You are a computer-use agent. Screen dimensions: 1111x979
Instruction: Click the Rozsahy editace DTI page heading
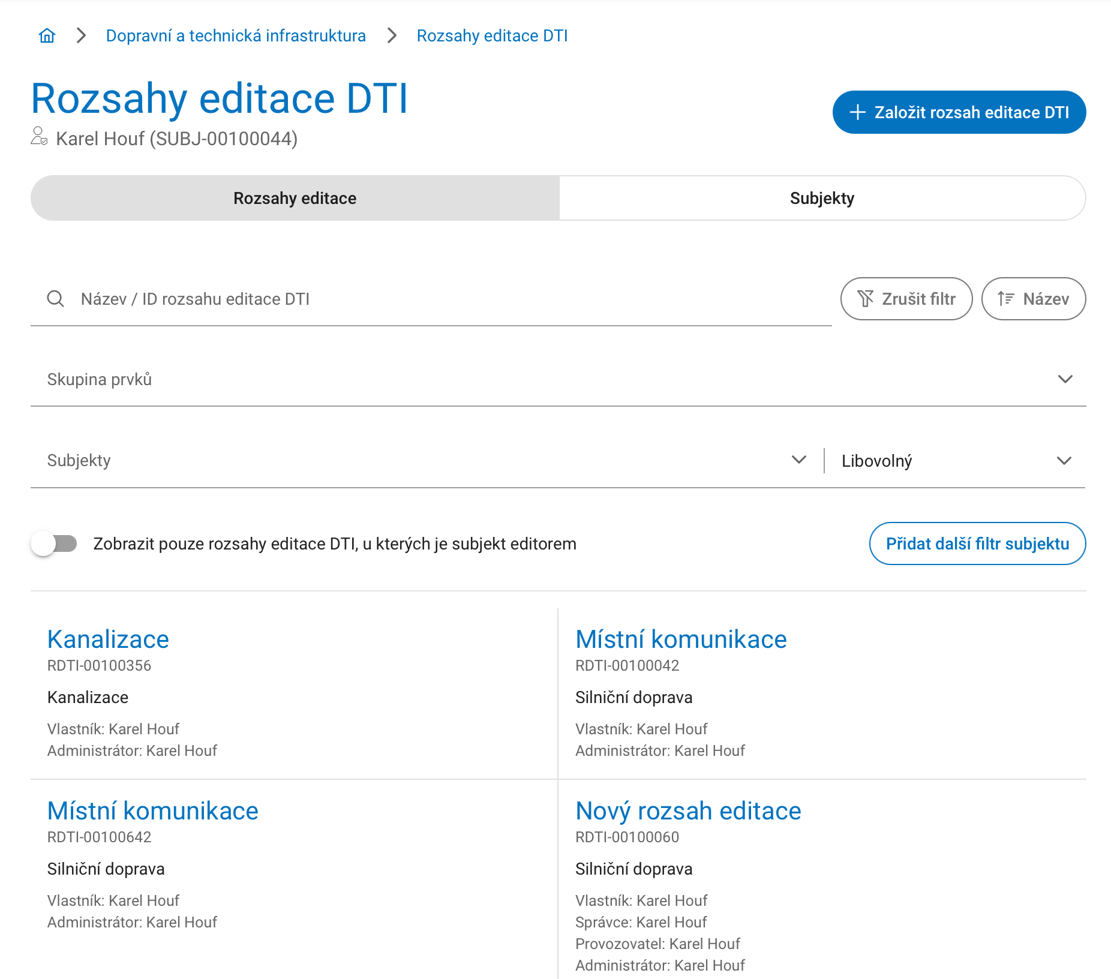(220, 98)
